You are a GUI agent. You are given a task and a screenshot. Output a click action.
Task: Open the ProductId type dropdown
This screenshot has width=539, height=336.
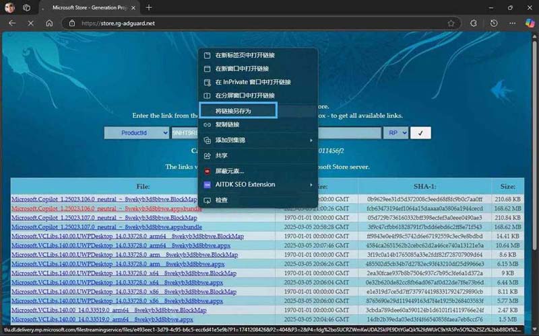[137, 132]
